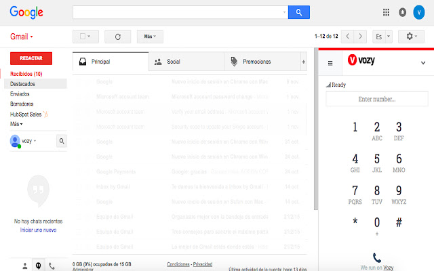The image size is (434, 271).
Task: Open the Es input tools button
Action: pos(379,37)
